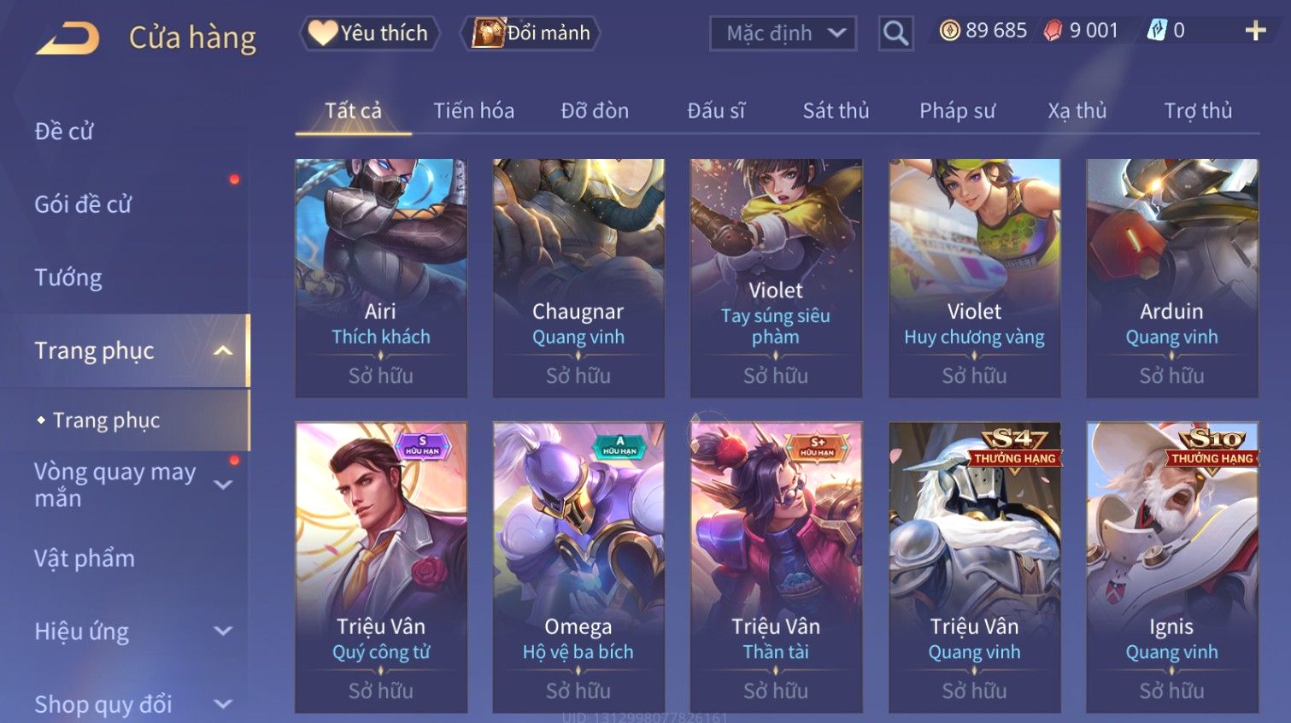Switch to the Sát thủ tab
The height and width of the screenshot is (723, 1291).
pyautogui.click(x=836, y=110)
